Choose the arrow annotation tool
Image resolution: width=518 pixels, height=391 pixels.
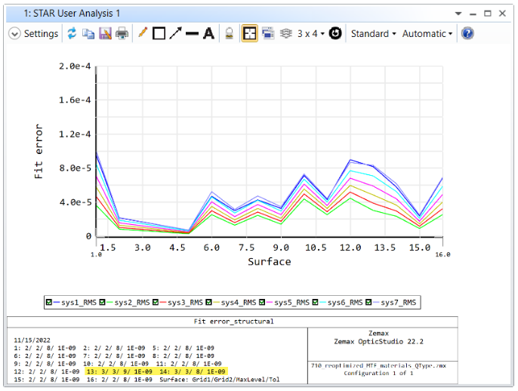click(x=175, y=33)
